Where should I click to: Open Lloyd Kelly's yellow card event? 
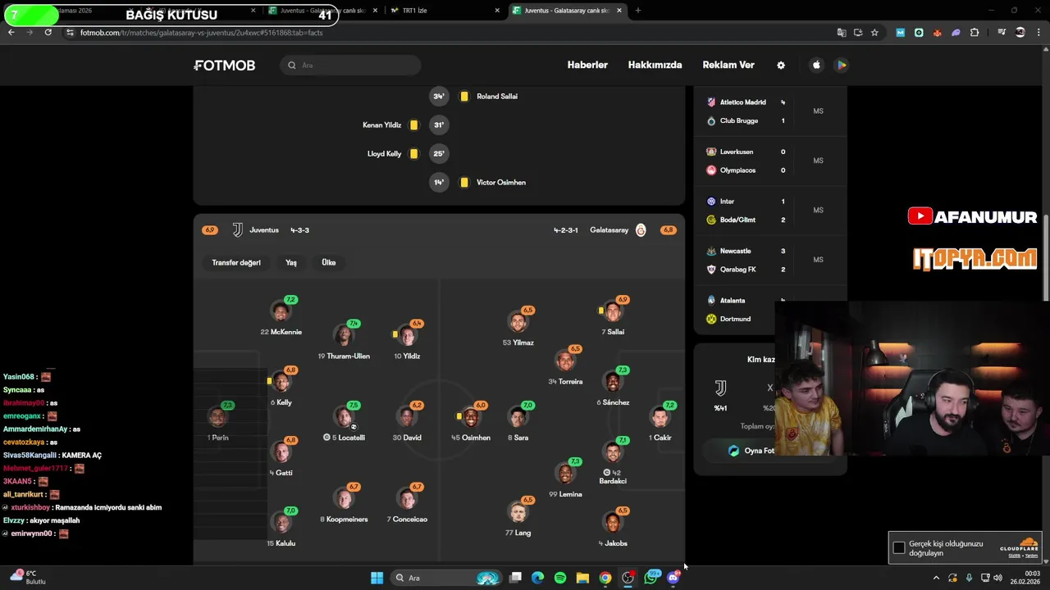408,154
